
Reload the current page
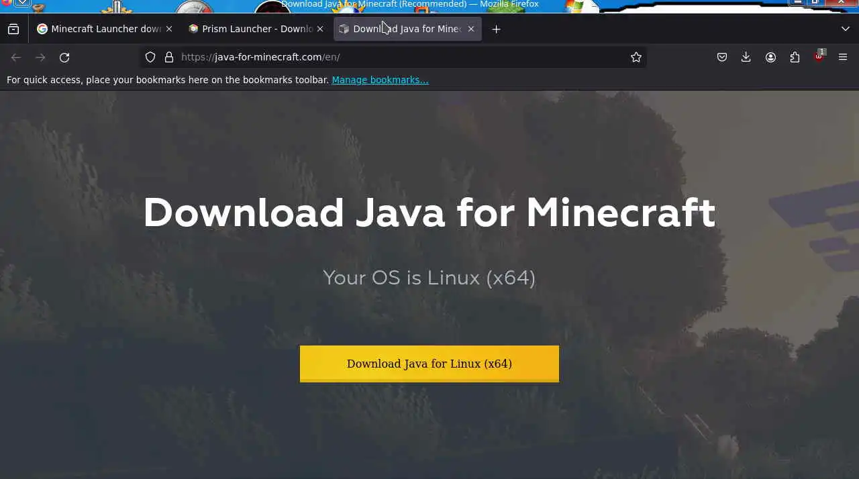64,58
